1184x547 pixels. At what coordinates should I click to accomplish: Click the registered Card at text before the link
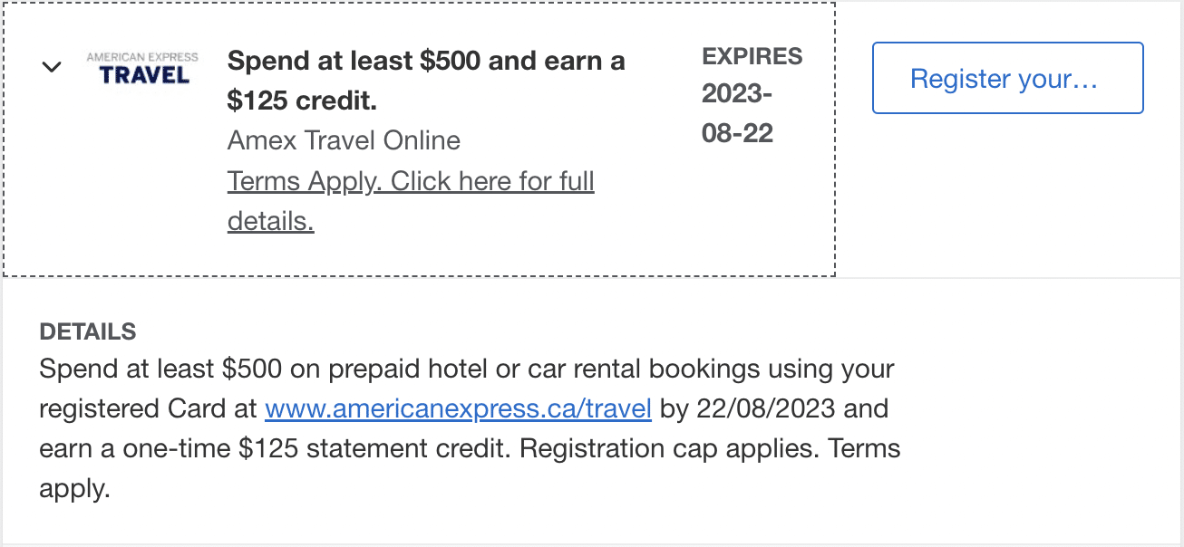(x=149, y=408)
